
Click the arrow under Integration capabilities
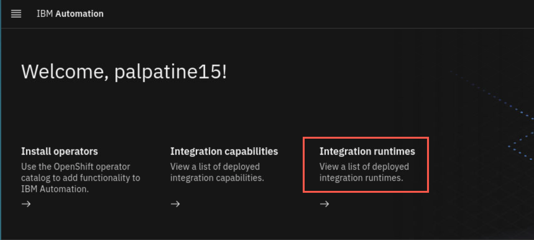[175, 204]
